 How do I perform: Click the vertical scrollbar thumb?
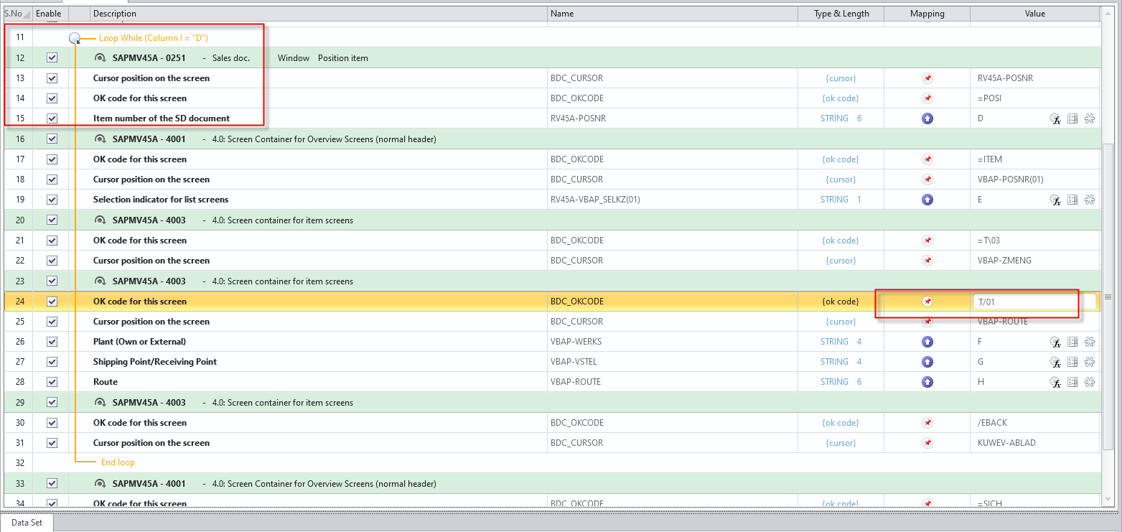pyautogui.click(x=1108, y=297)
